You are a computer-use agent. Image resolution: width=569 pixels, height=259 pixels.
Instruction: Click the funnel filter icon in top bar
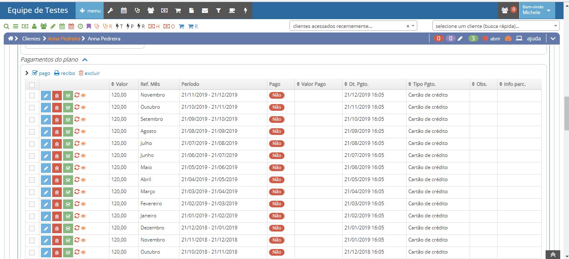click(218, 10)
